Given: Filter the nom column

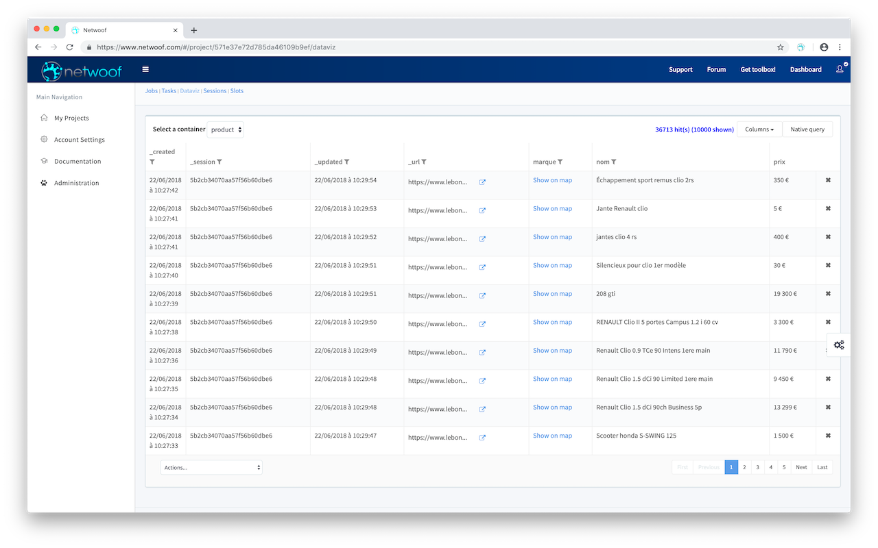Looking at the screenshot, I should click(614, 162).
